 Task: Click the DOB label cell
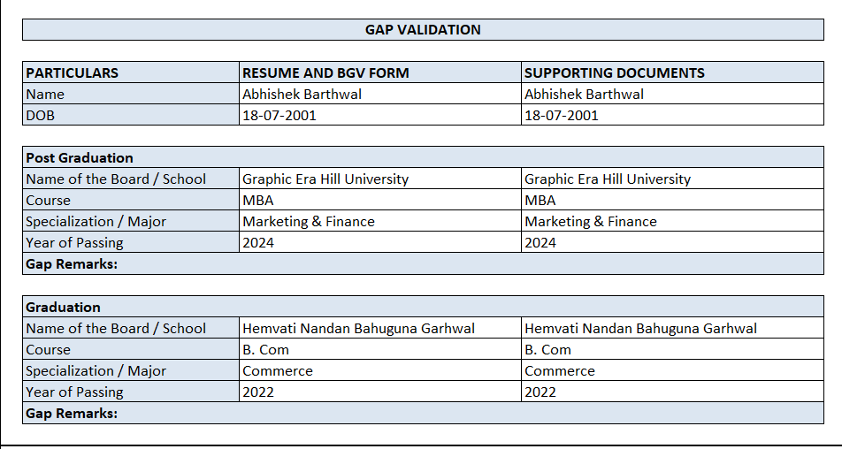(131, 116)
